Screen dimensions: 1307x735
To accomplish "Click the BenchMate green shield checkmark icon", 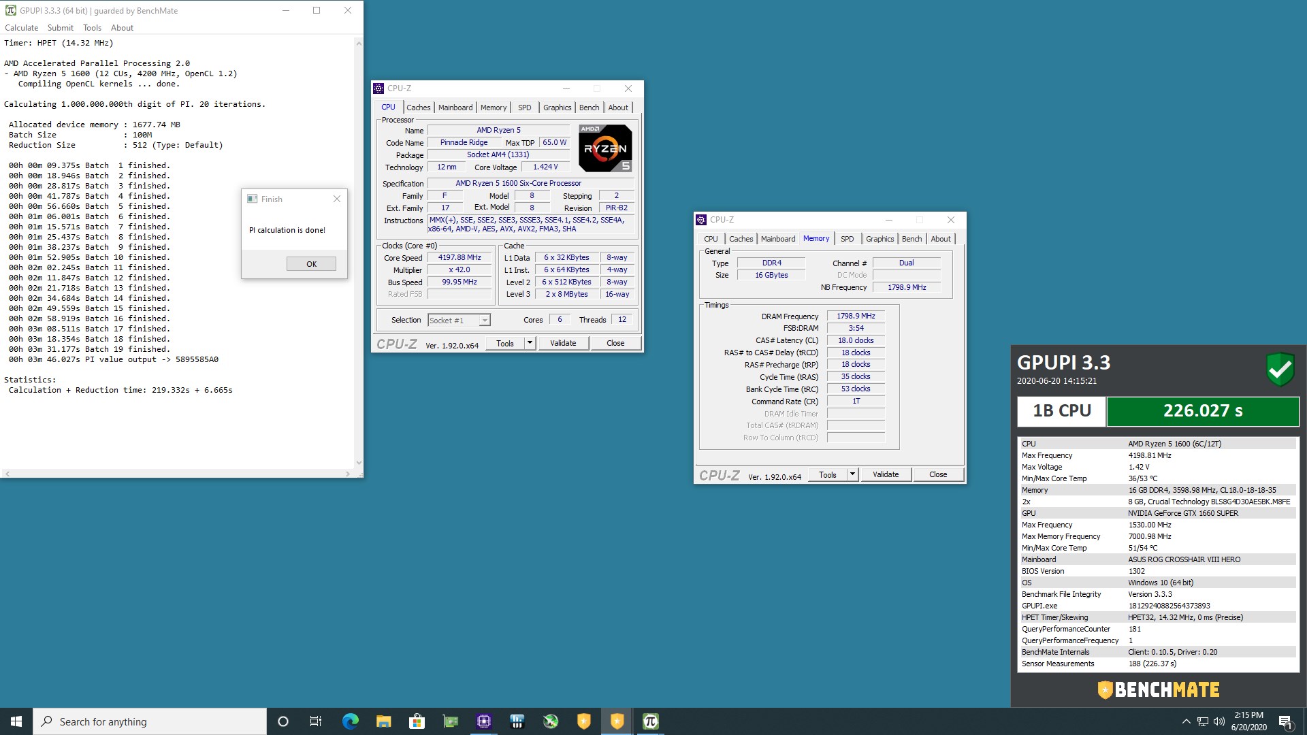I will pyautogui.click(x=1280, y=370).
